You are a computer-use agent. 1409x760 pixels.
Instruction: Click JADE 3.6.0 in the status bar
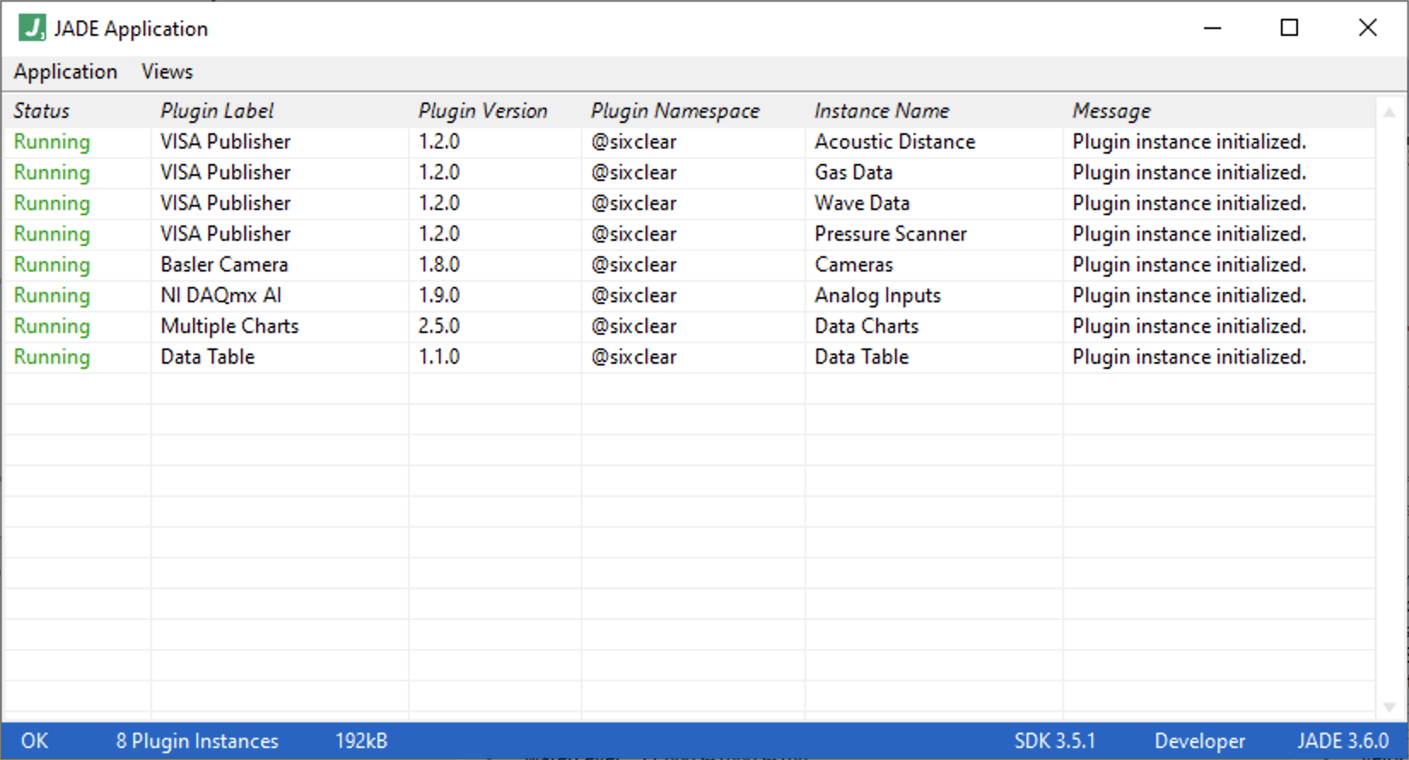click(1343, 740)
